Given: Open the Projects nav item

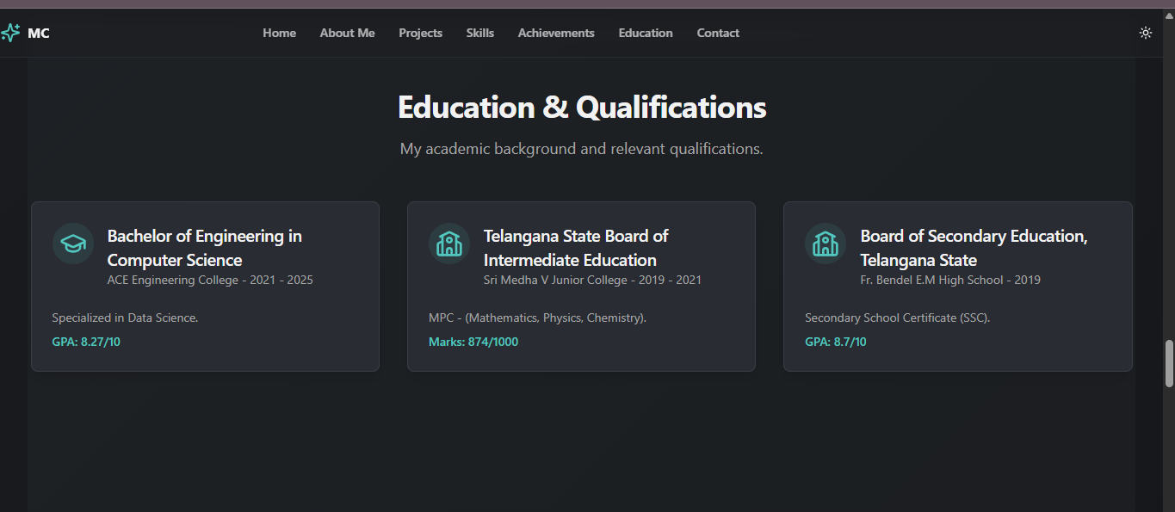Looking at the screenshot, I should [420, 33].
